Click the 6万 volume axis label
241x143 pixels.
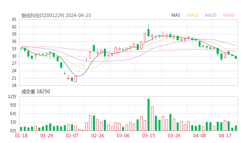tap(13, 114)
